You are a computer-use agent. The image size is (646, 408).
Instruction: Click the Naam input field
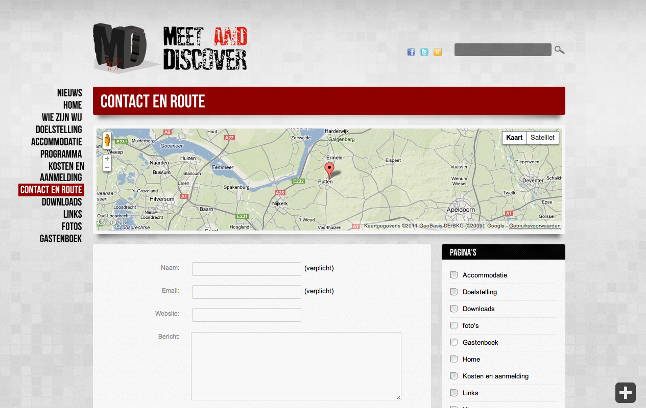tap(247, 269)
